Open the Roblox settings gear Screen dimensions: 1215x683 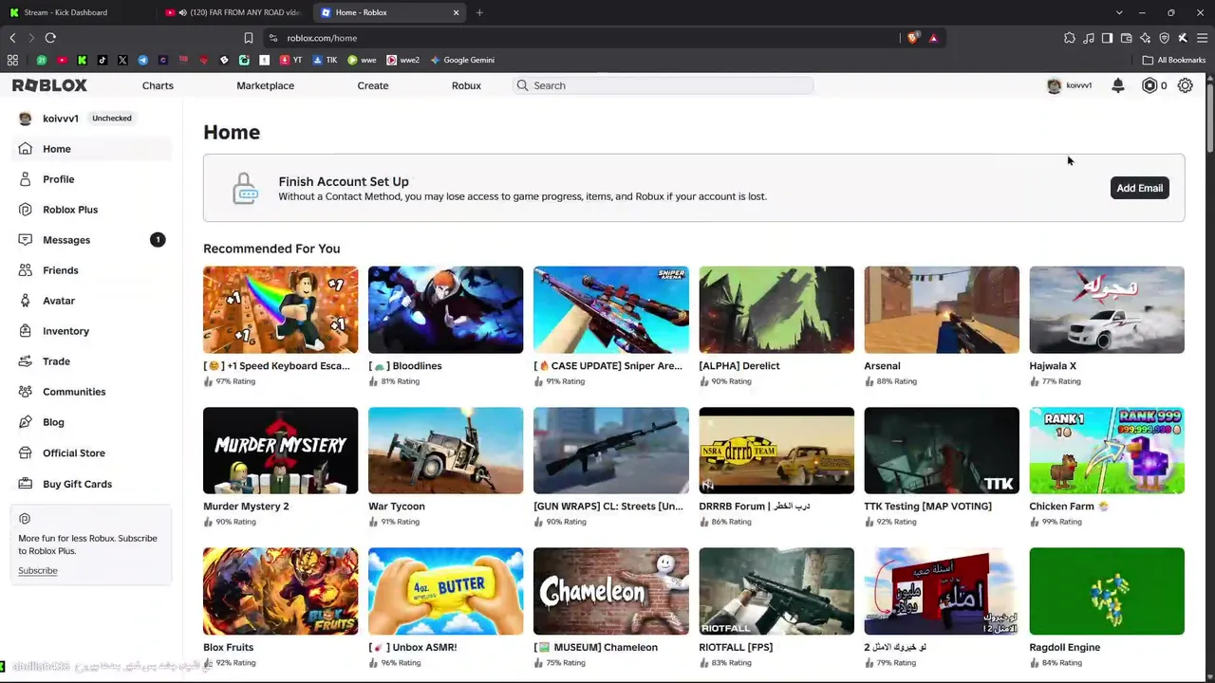[1186, 85]
